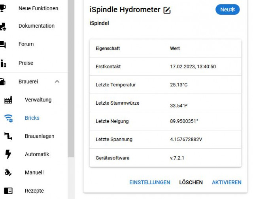Screen dimensions: 253x199
Task: Edit the iSpindle Hydrometer name with the pencil icon
Action: 167,10
